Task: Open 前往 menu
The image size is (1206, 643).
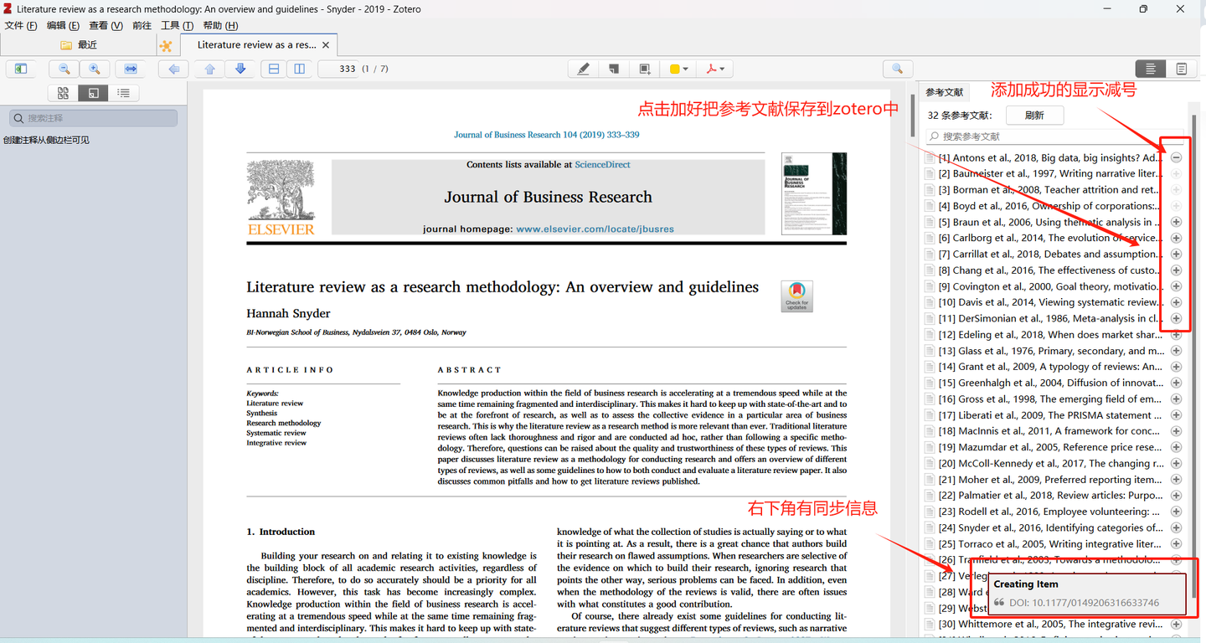Action: pos(142,26)
